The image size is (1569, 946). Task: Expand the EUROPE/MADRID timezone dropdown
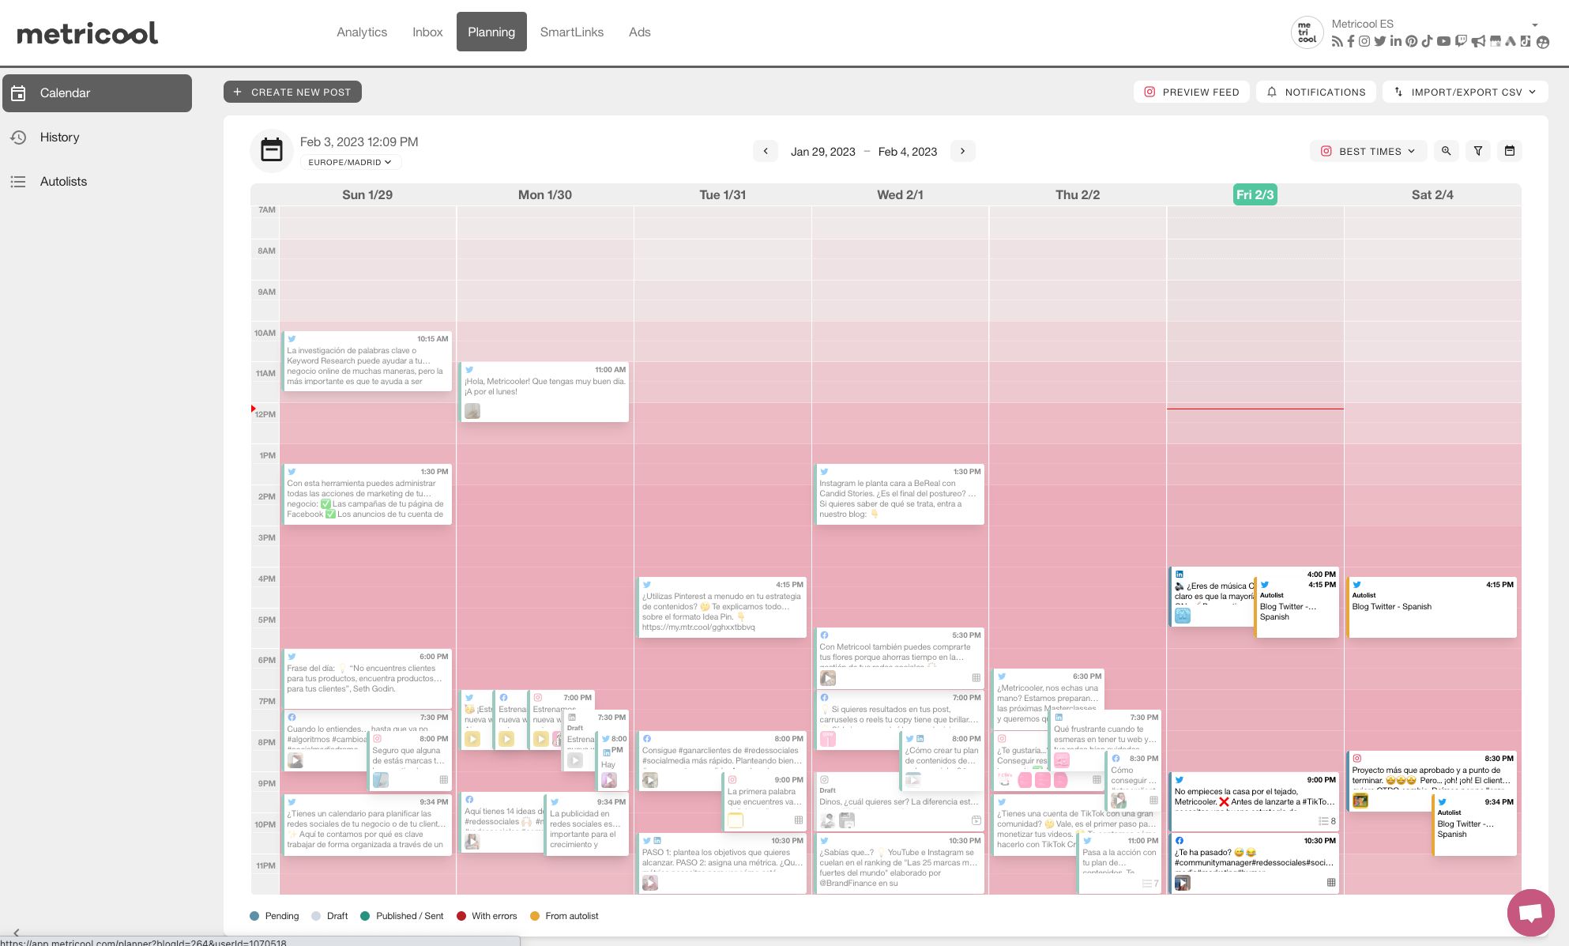(x=351, y=162)
